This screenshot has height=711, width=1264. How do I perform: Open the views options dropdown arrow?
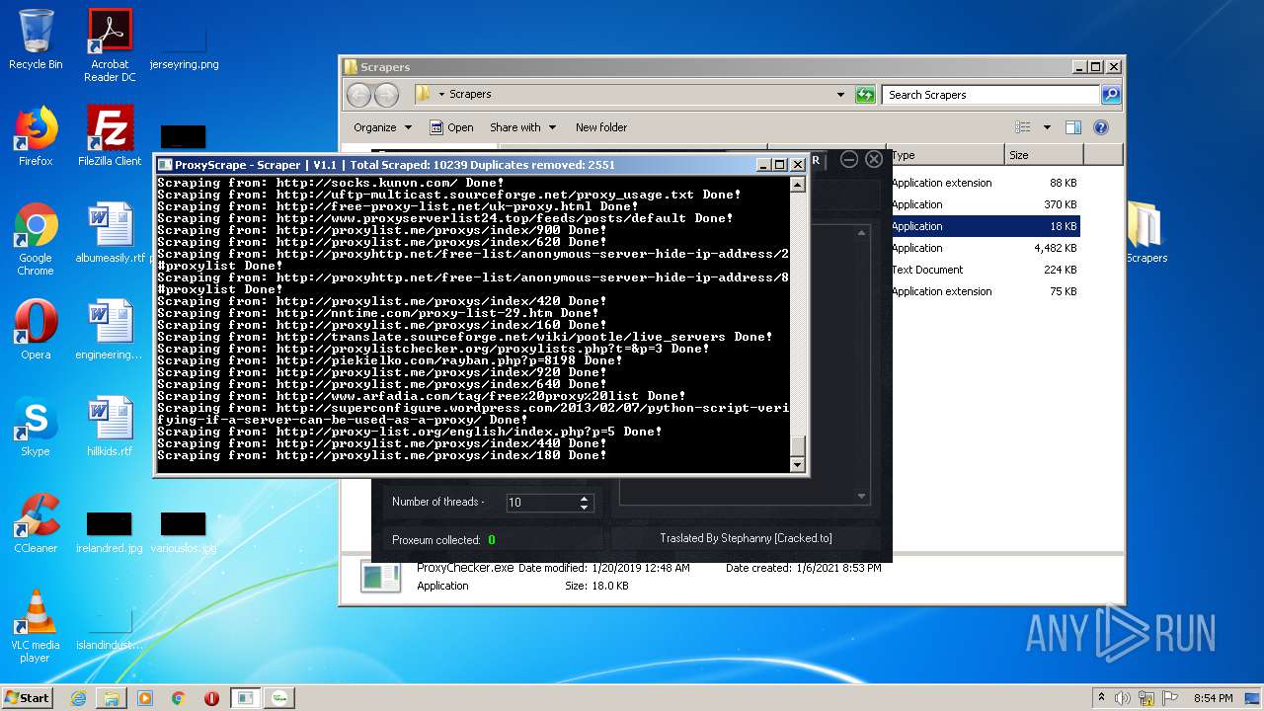[x=1047, y=127]
